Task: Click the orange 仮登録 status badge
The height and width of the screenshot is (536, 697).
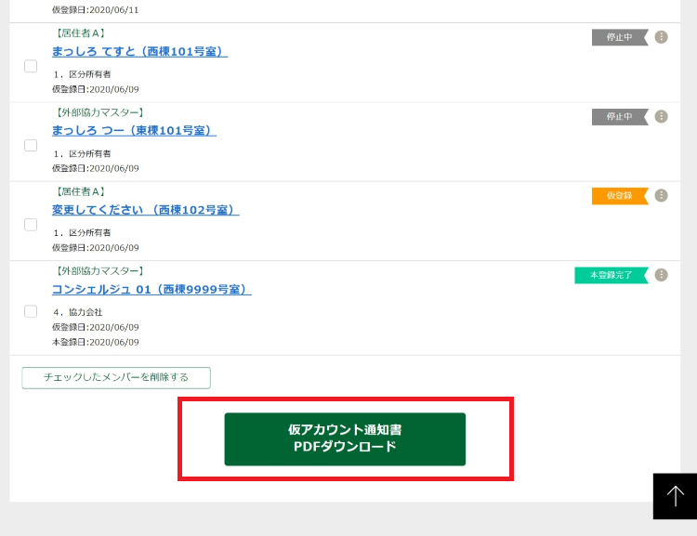Action: pos(619,196)
